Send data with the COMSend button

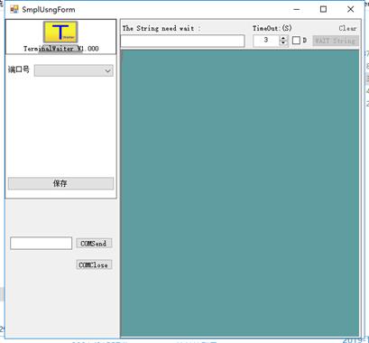coord(94,243)
